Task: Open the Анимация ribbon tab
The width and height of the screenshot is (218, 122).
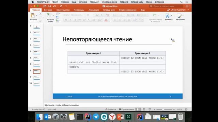Action: click(x=94, y=10)
